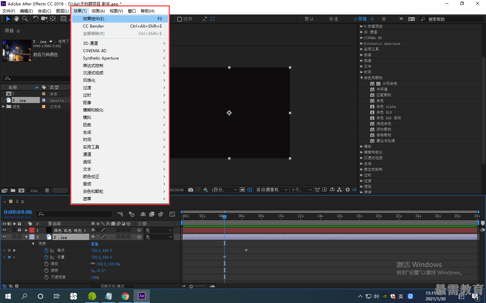Toggle the 位置 stopwatch
The height and width of the screenshot is (303, 486).
click(46, 257)
